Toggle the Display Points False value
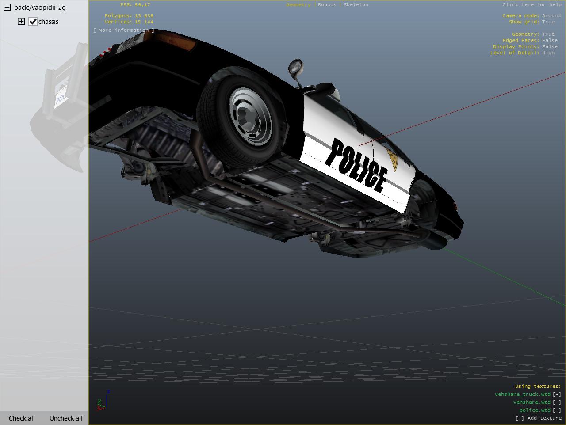 550,46
